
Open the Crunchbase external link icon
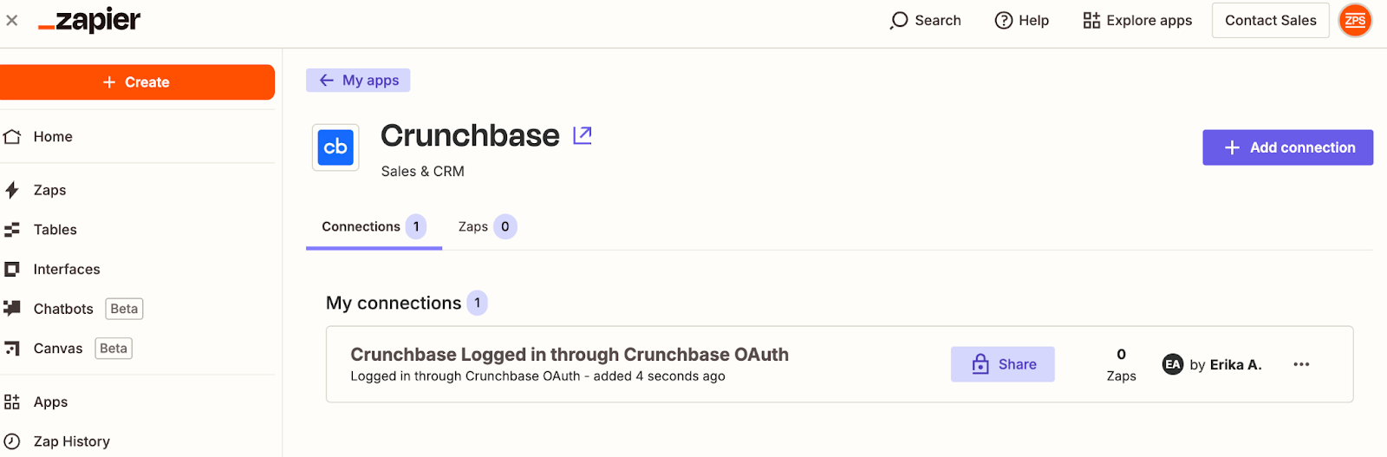pos(583,135)
